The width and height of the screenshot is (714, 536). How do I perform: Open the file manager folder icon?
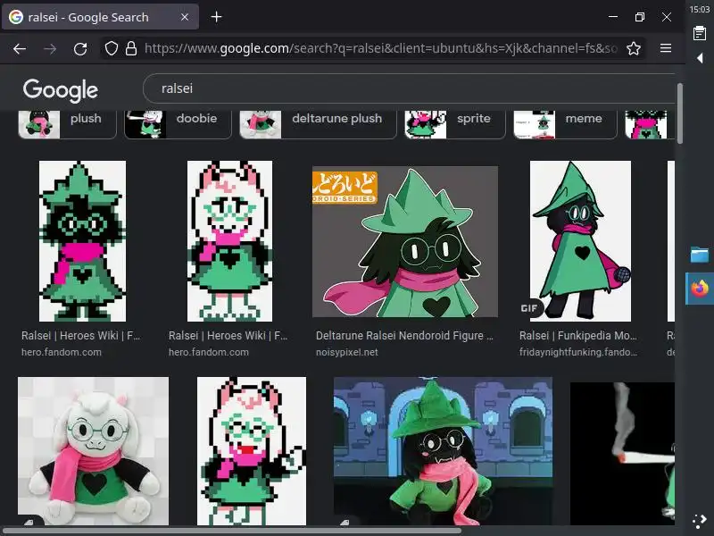tap(700, 255)
